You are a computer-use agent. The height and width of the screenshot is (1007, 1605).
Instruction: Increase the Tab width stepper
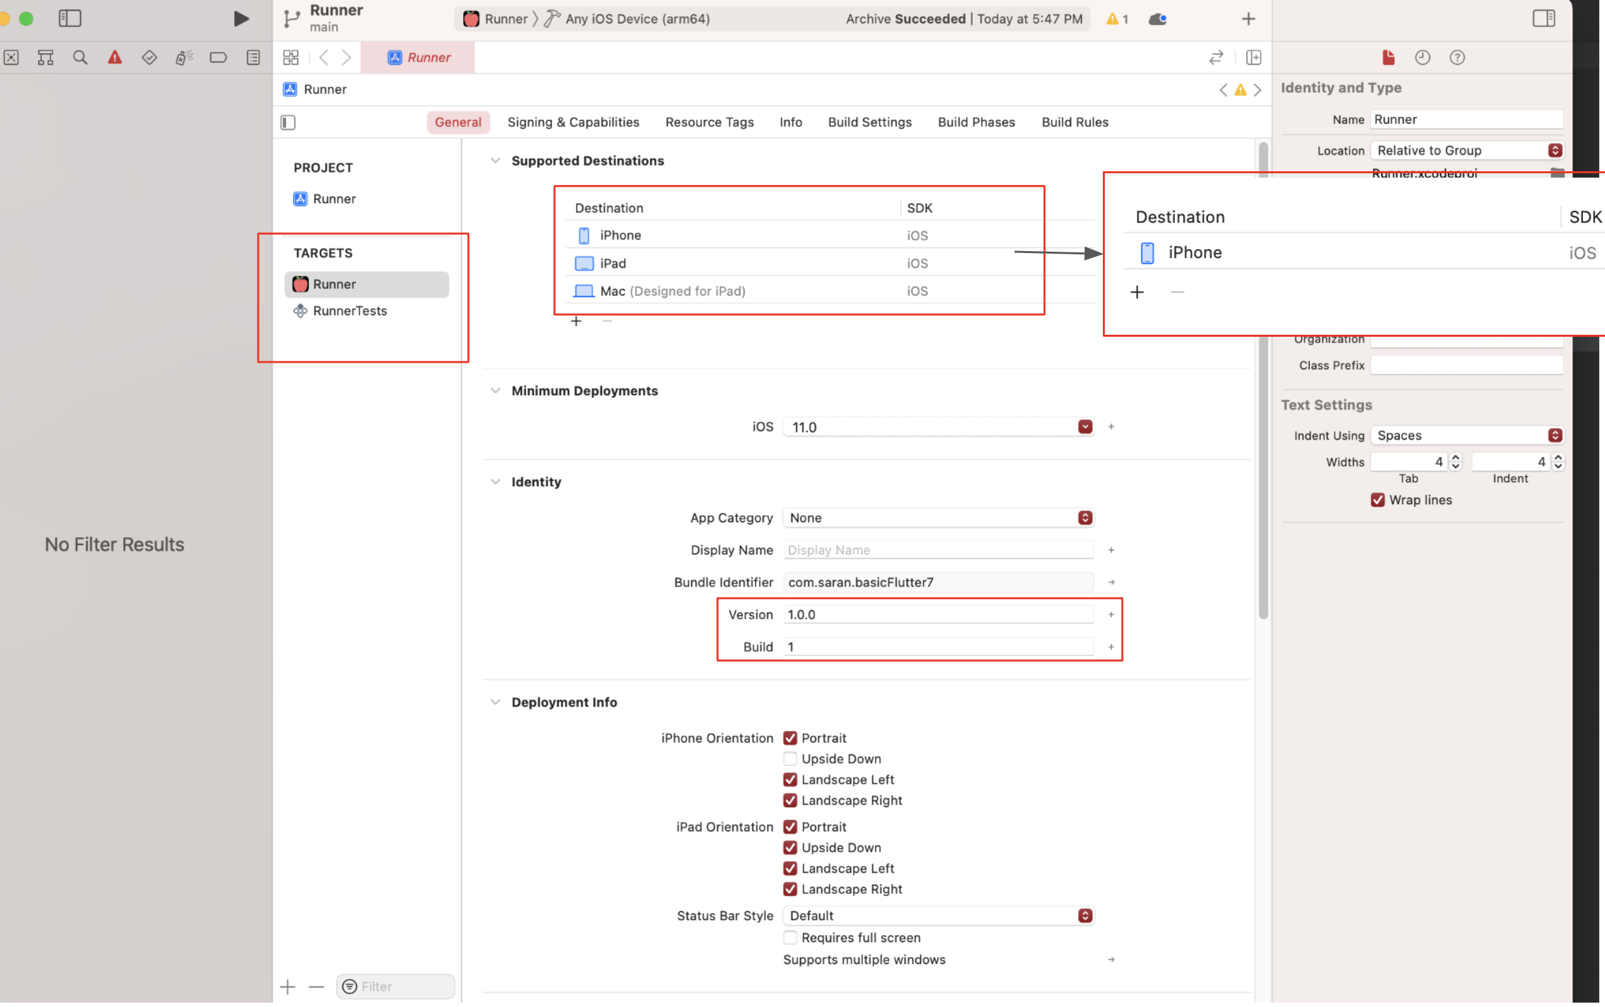pyautogui.click(x=1455, y=458)
